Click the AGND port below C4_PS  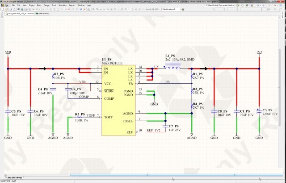click(53, 136)
